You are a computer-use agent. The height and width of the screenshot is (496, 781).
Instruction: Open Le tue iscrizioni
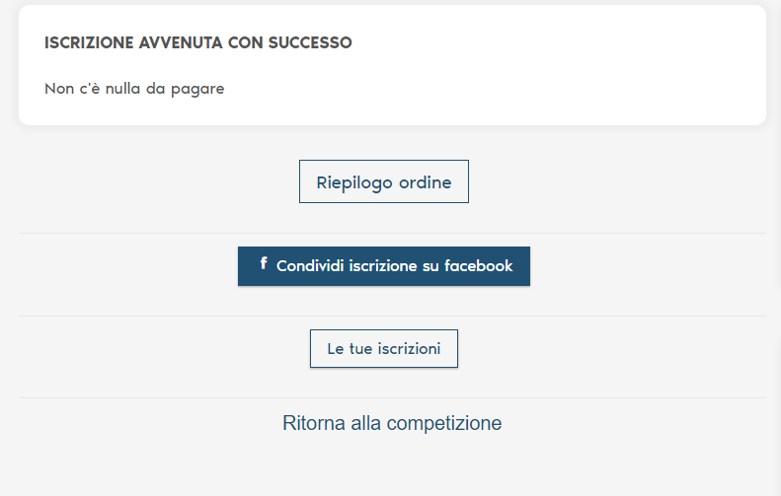coord(383,349)
